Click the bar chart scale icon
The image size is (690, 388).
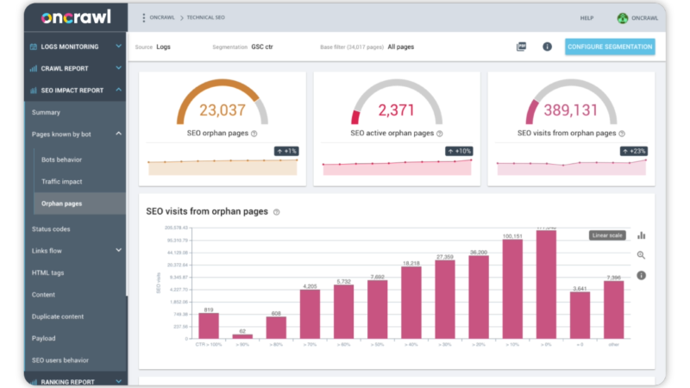click(x=641, y=235)
